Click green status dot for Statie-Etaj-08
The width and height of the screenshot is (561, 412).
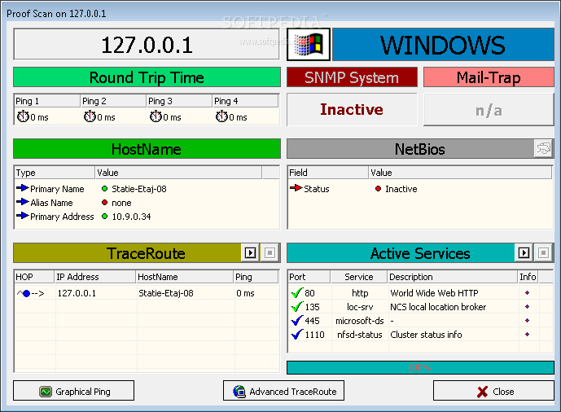[x=104, y=188]
